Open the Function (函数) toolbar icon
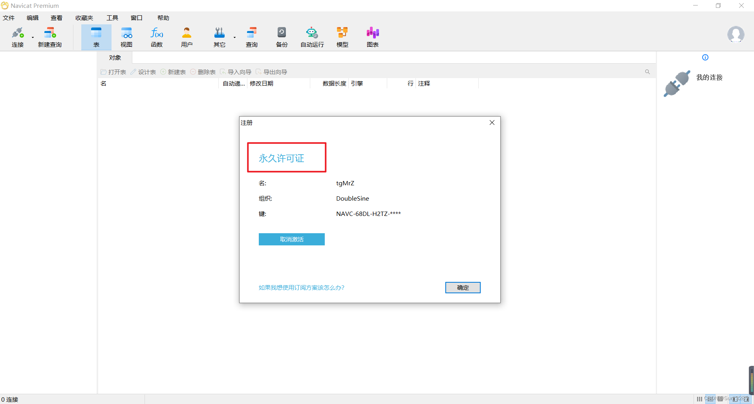 157,37
